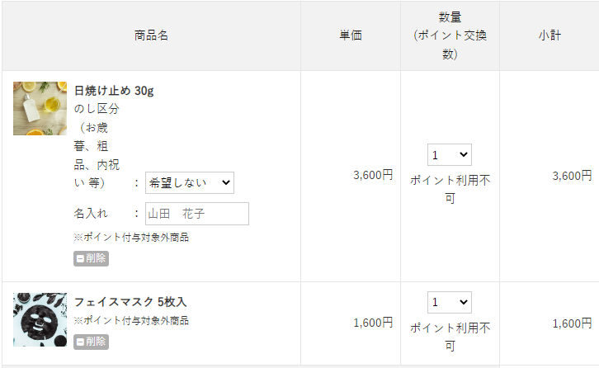599x368 pixels.
Task: Click the 単価 column header
Action: point(351,35)
